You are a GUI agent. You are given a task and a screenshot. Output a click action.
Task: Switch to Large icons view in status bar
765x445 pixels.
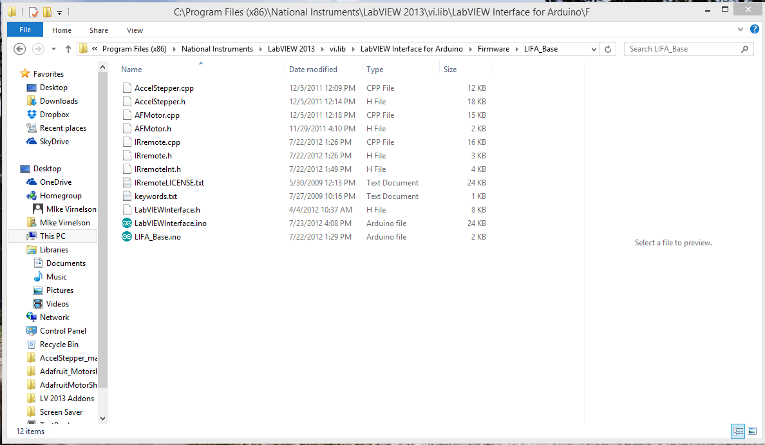(x=752, y=431)
